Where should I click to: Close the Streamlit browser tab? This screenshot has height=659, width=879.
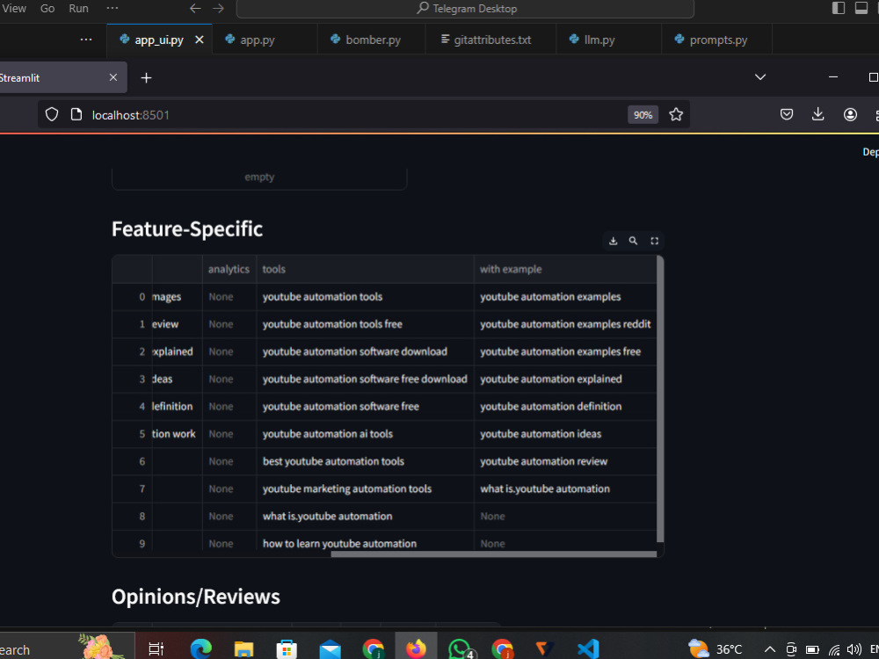113,77
